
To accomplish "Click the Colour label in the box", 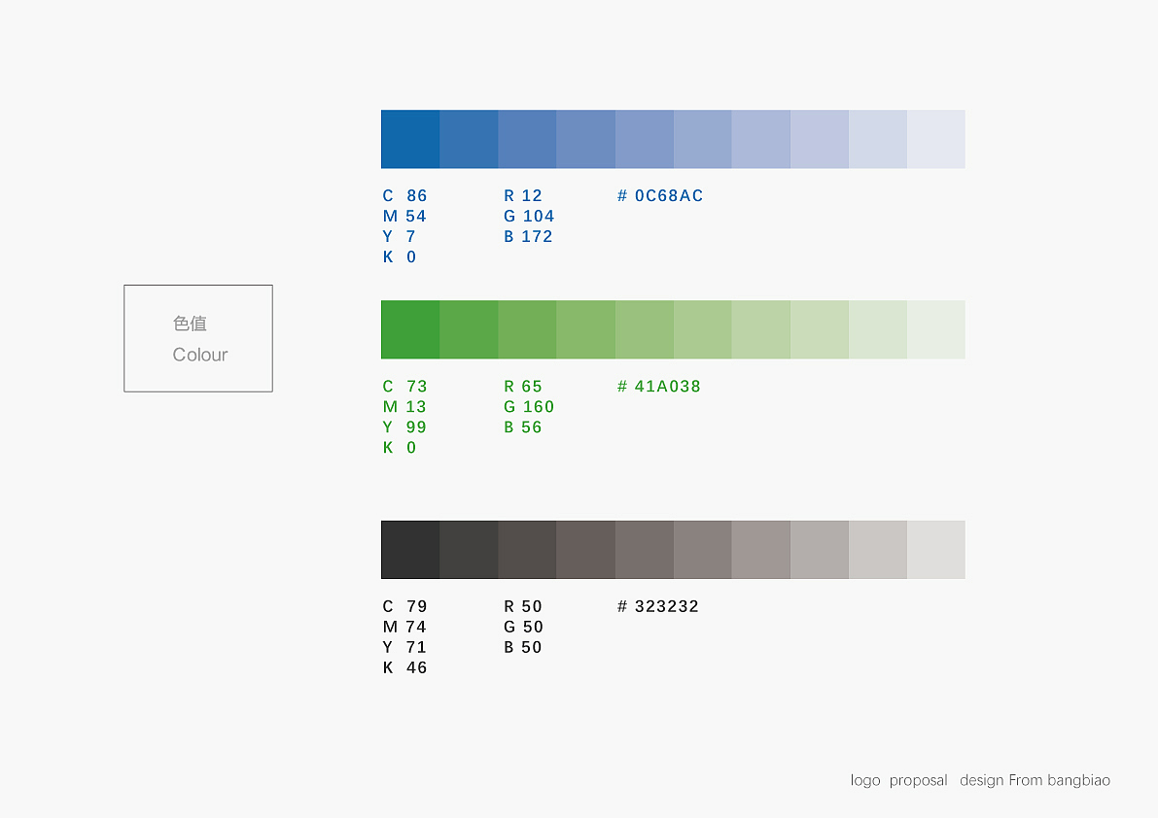I will [x=200, y=355].
